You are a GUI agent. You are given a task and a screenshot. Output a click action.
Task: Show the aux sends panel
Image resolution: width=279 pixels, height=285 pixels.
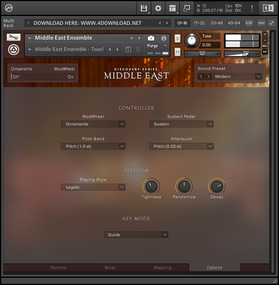click(261, 23)
